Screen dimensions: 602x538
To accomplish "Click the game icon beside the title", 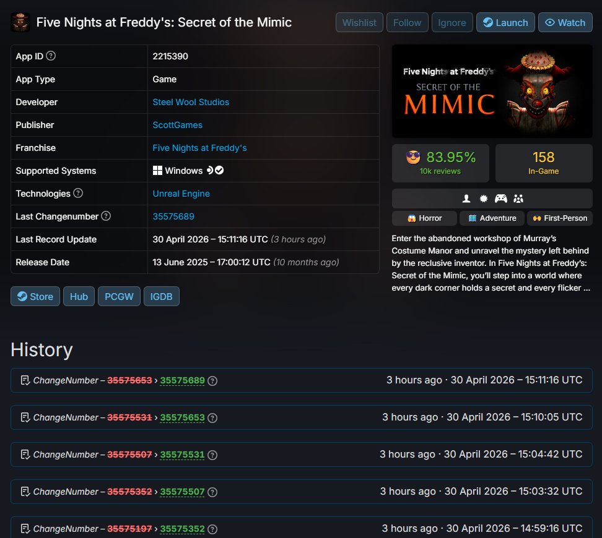I will (20, 22).
